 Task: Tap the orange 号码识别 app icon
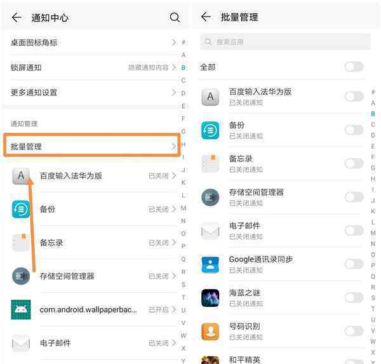coord(210,332)
